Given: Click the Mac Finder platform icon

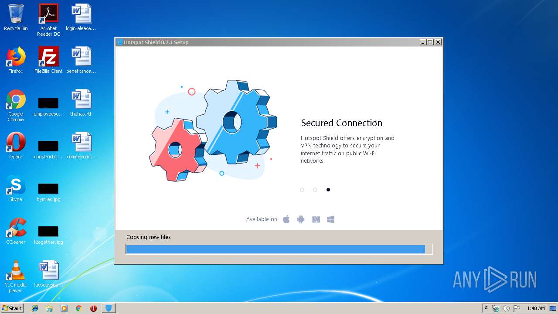Looking at the screenshot, I should pyautogui.click(x=316, y=219).
